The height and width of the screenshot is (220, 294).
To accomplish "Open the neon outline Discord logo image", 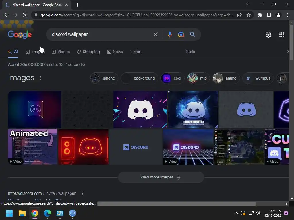I will [x=35, y=109].
